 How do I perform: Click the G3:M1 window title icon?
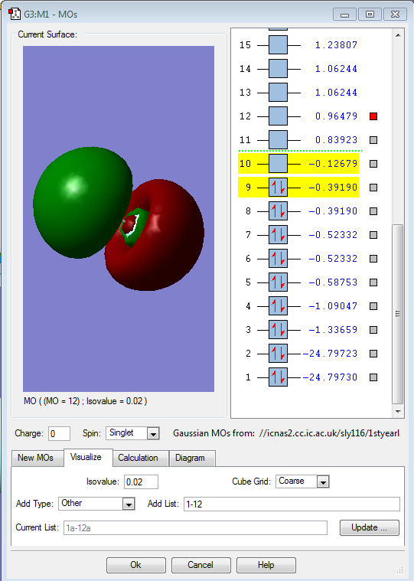[x=15, y=14]
